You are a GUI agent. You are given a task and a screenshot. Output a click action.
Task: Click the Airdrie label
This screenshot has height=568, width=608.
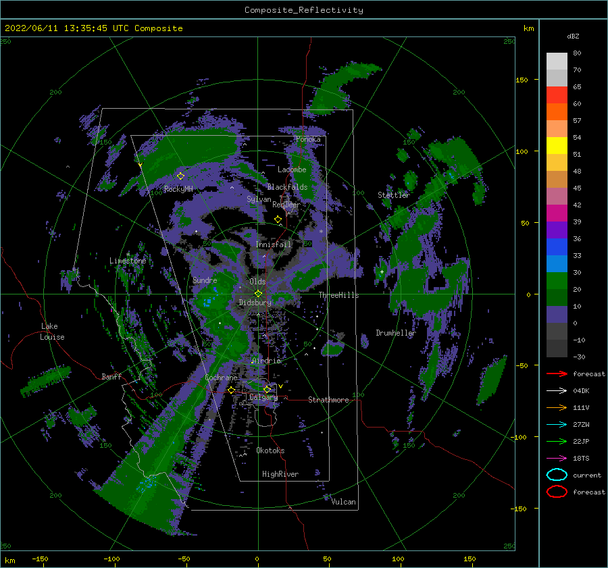[x=266, y=361]
